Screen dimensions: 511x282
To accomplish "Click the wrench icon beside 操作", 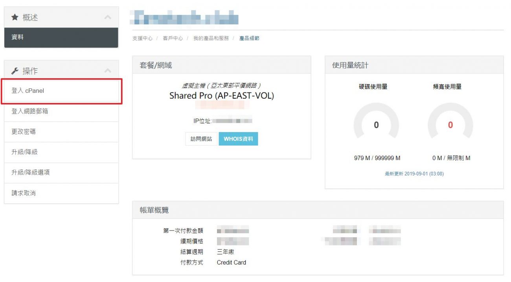I will click(x=15, y=71).
